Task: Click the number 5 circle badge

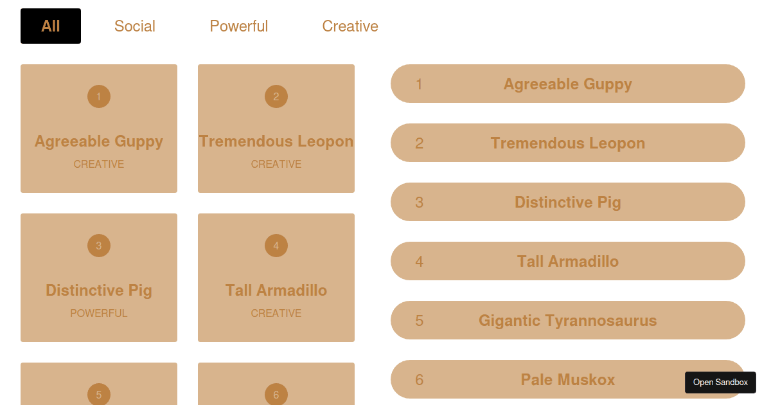Action: click(x=99, y=395)
